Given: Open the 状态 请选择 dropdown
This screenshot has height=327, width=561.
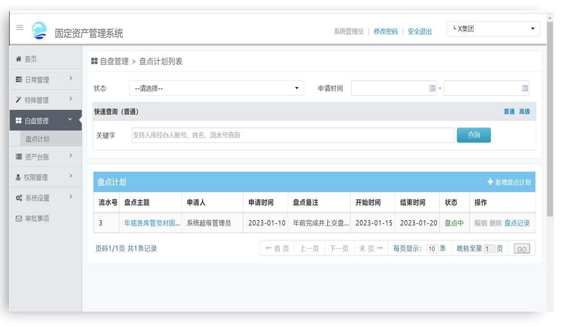Looking at the screenshot, I should (x=217, y=88).
